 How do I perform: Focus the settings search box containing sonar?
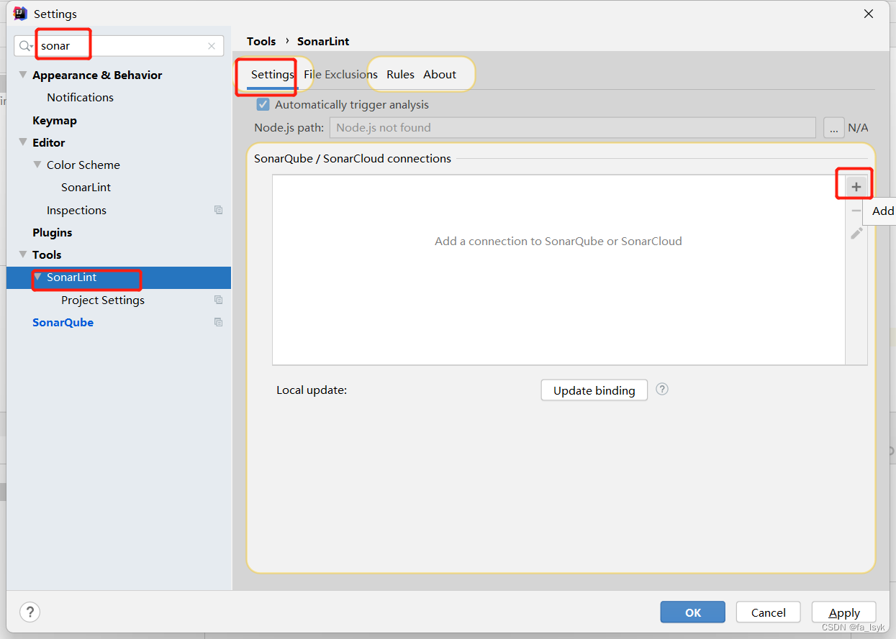pyautogui.click(x=119, y=46)
